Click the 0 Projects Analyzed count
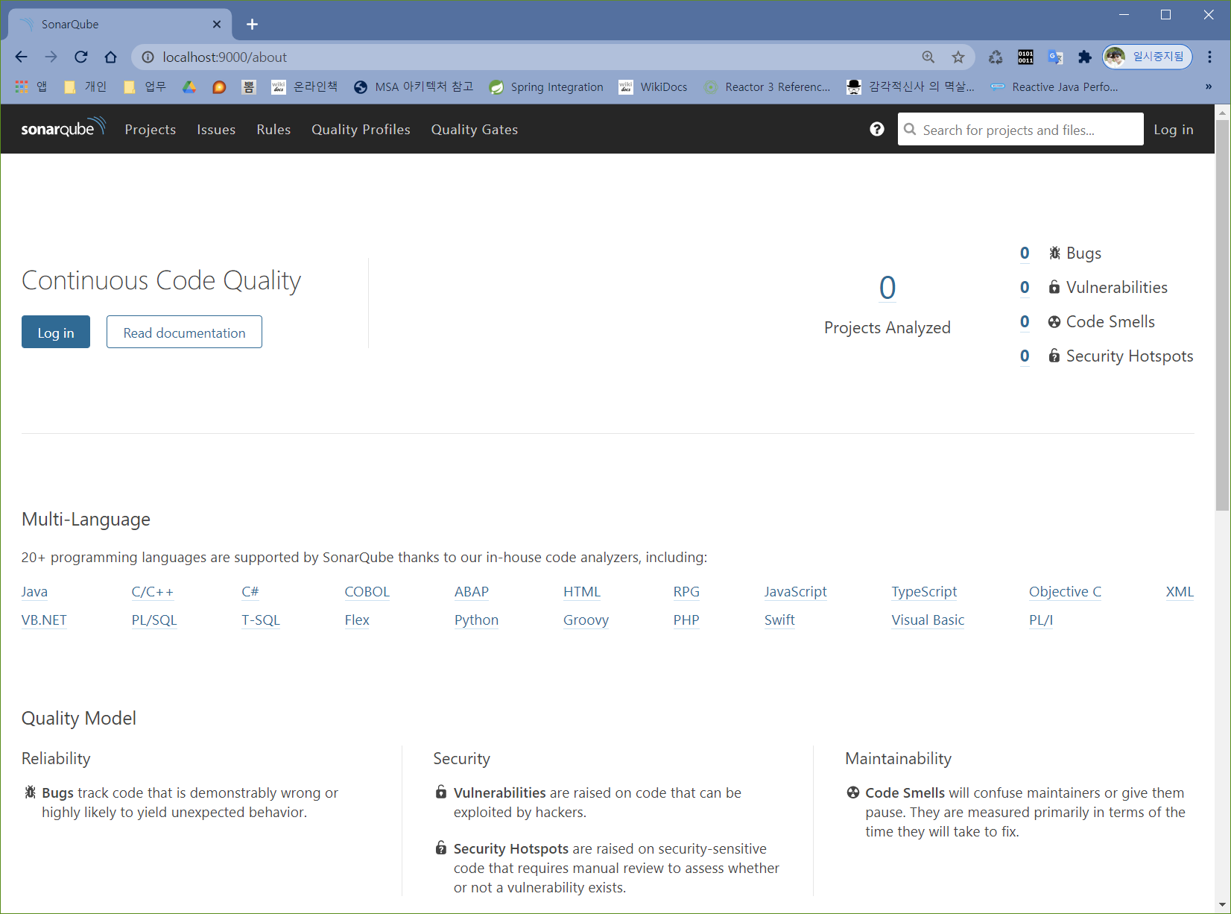The image size is (1231, 914). tap(887, 288)
